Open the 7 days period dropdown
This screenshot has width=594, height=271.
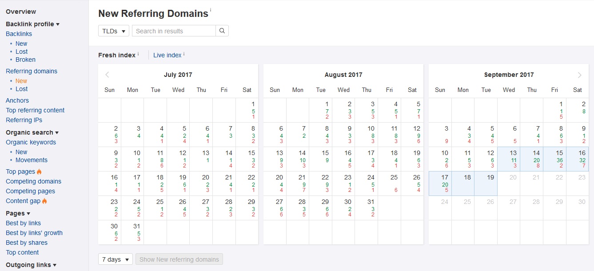tap(115, 259)
